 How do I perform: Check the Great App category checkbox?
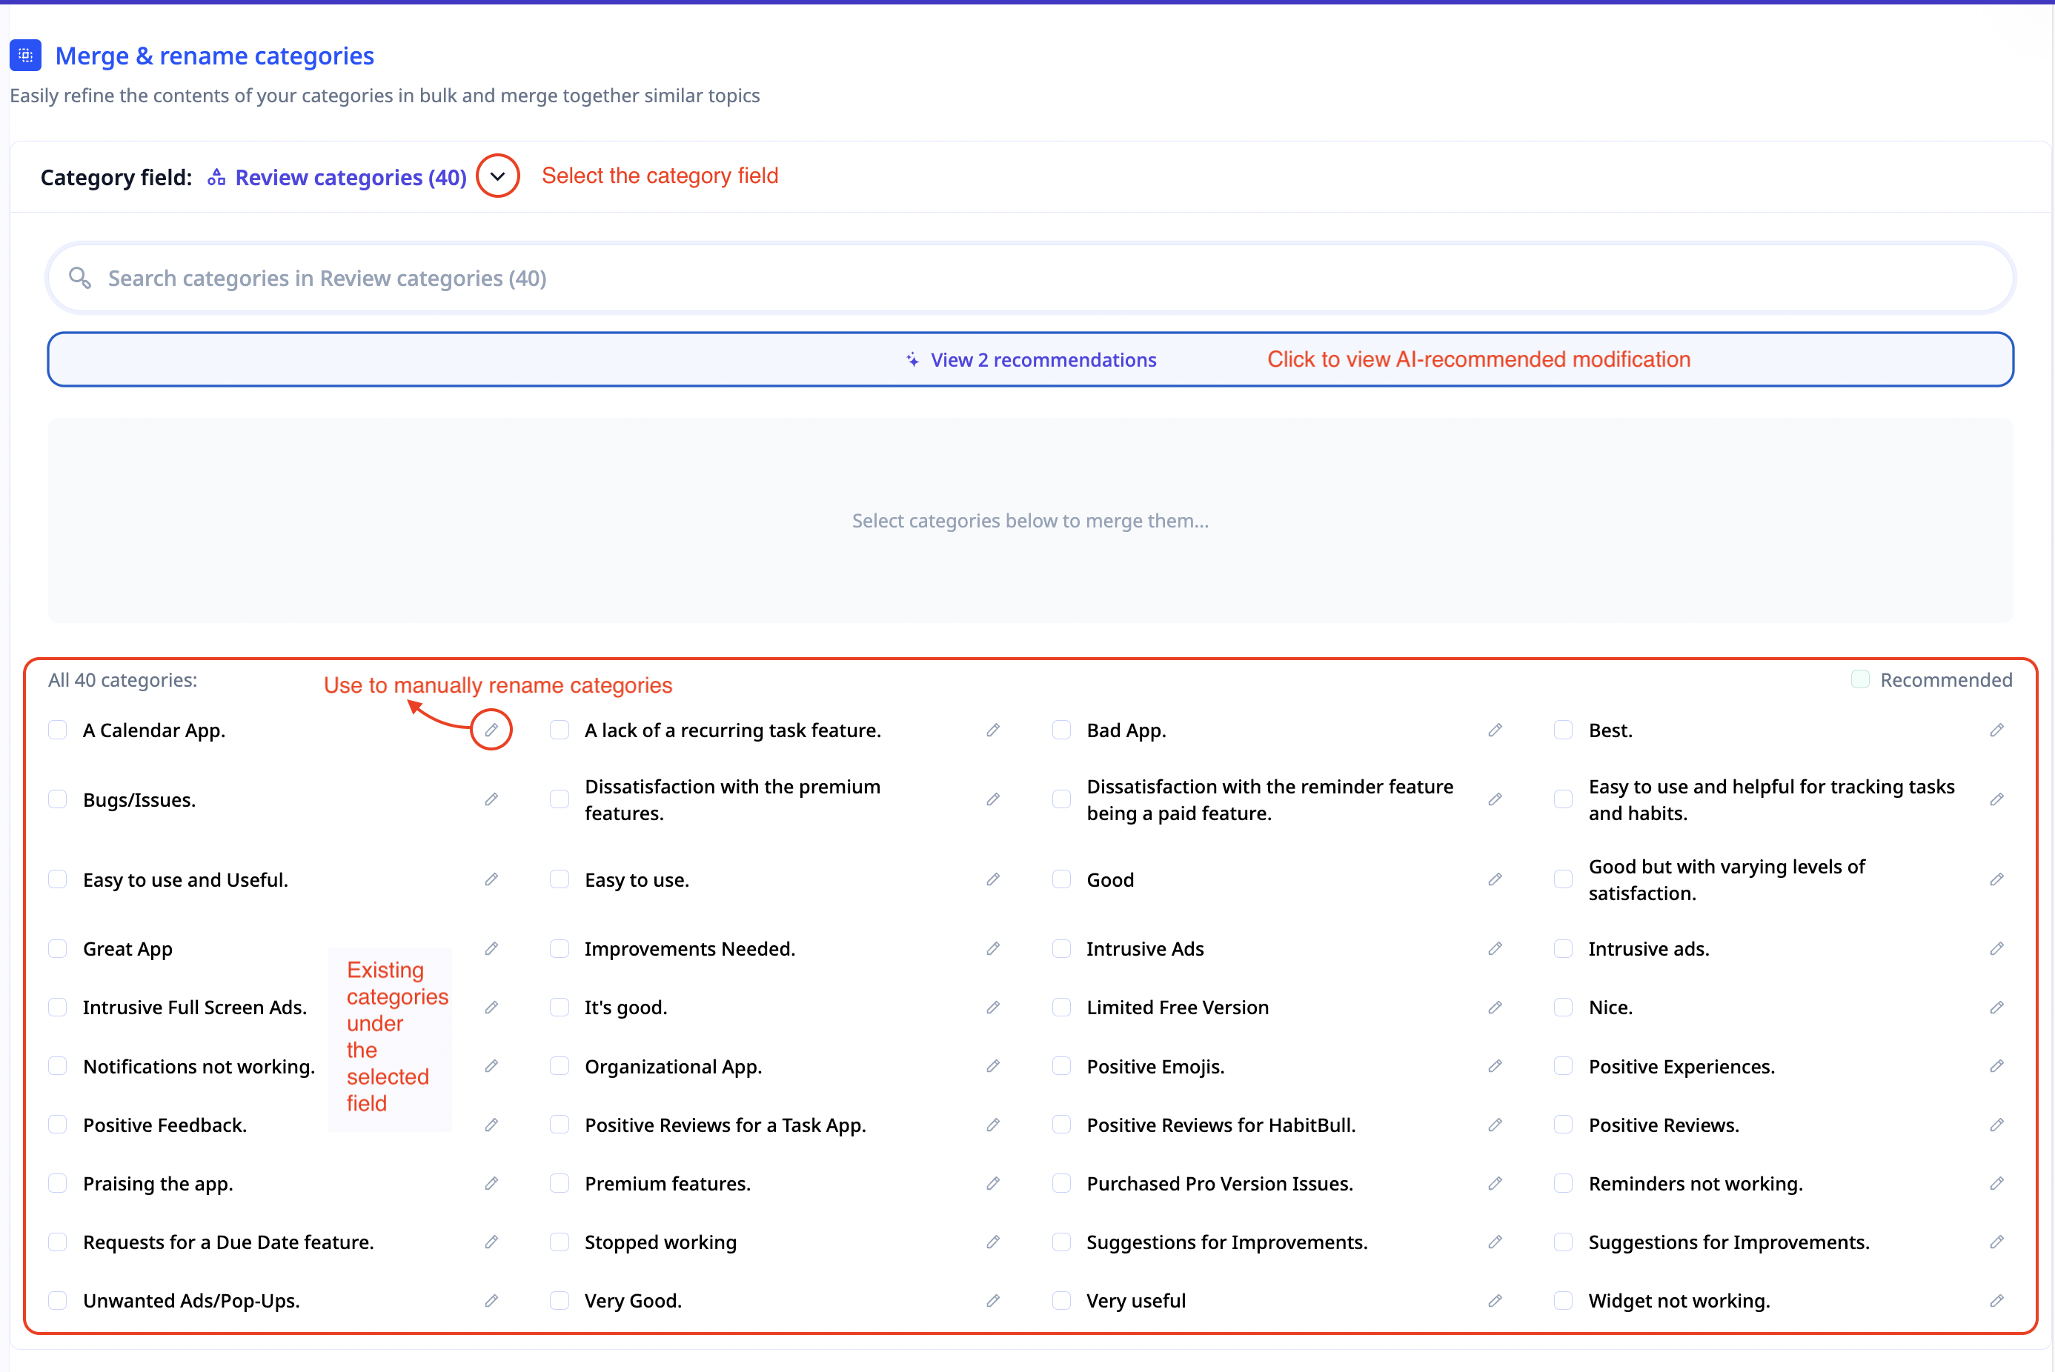pos(58,948)
